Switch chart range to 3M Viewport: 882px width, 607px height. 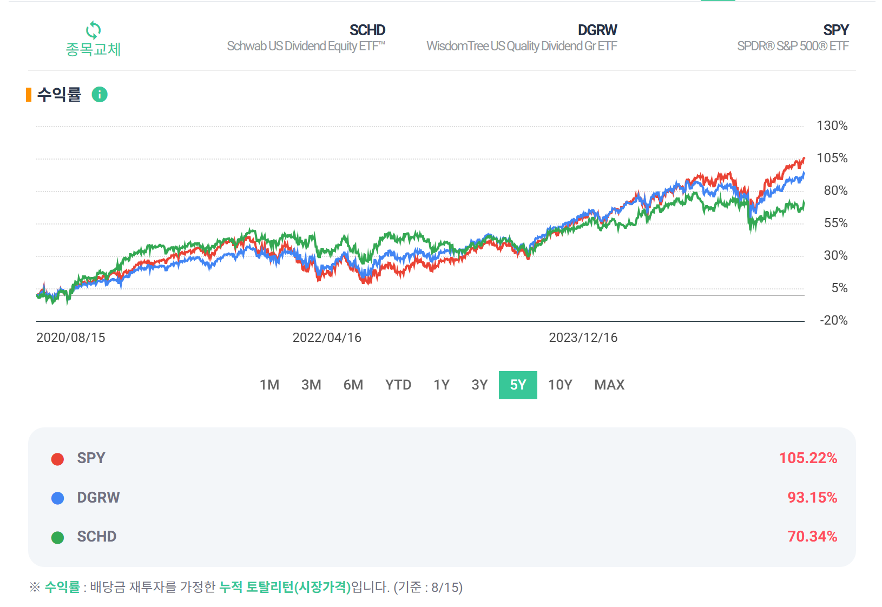(x=311, y=385)
